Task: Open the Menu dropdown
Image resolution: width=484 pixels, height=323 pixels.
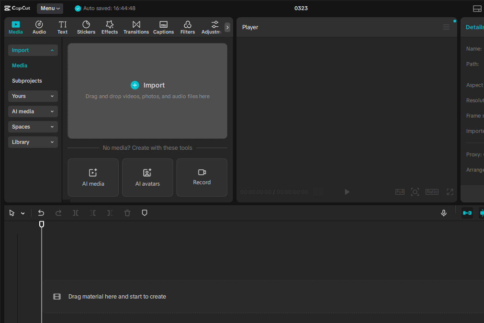Action: [x=50, y=8]
